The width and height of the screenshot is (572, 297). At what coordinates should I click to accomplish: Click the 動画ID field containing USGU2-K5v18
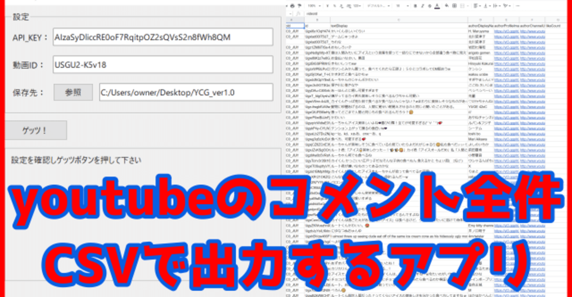point(163,64)
